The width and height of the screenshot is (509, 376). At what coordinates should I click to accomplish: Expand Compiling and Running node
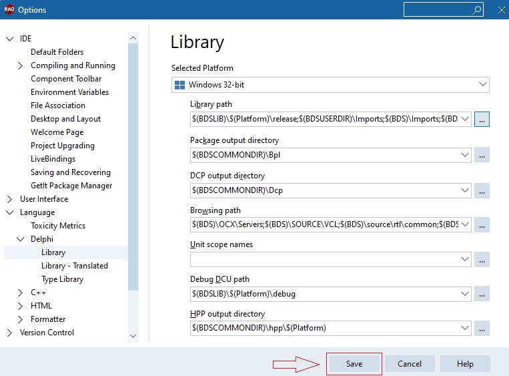tap(20, 65)
